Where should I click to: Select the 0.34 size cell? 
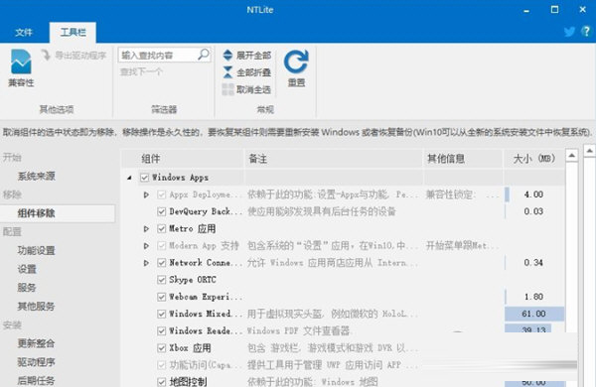pyautogui.click(x=534, y=262)
